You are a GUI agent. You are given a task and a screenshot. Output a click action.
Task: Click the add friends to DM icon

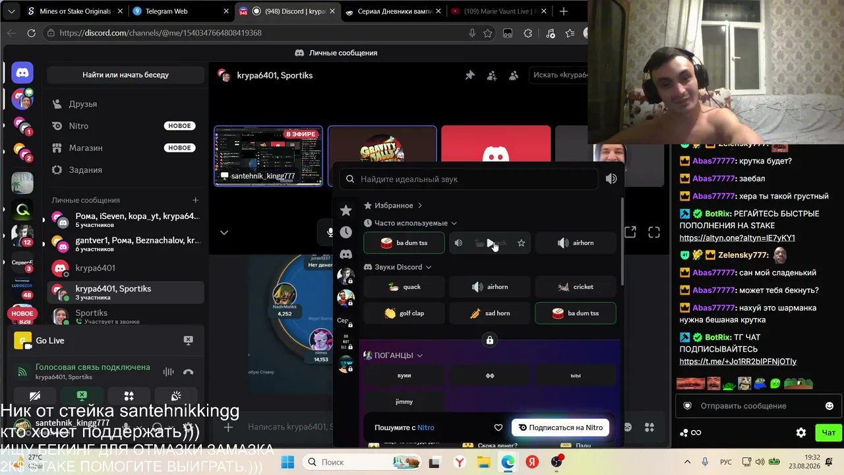point(492,75)
